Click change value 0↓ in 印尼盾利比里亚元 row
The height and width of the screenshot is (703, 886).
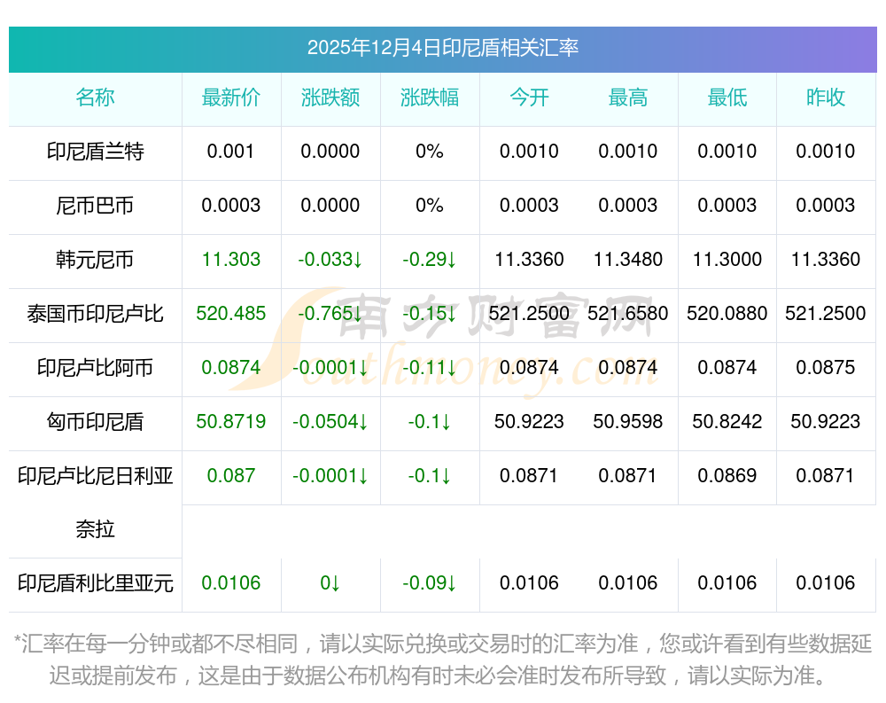[x=330, y=583]
